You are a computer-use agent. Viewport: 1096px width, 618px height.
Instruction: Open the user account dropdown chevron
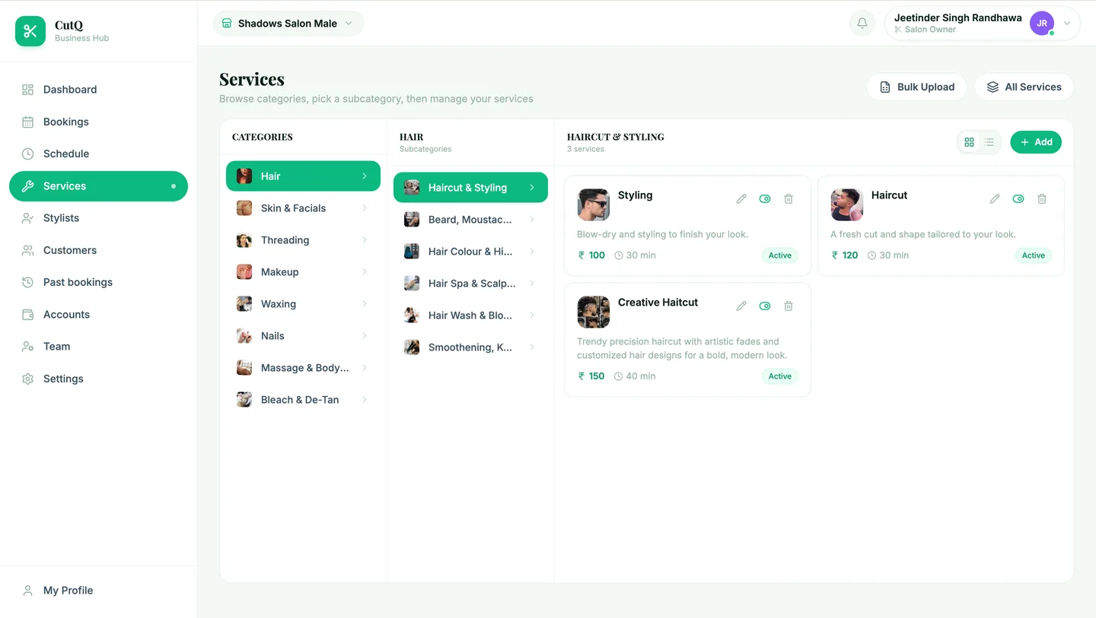tap(1067, 24)
